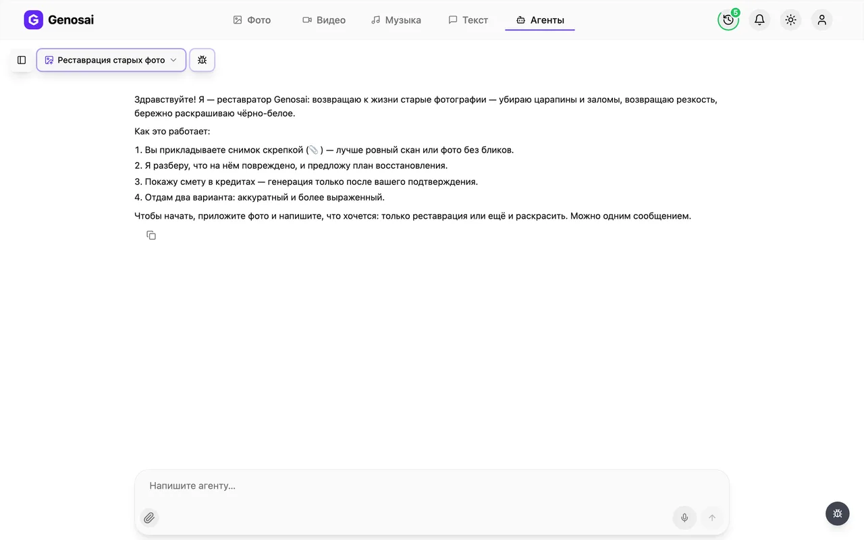864x540 pixels.
Task: Click the bug icon next to agent selector
Action: (x=202, y=60)
